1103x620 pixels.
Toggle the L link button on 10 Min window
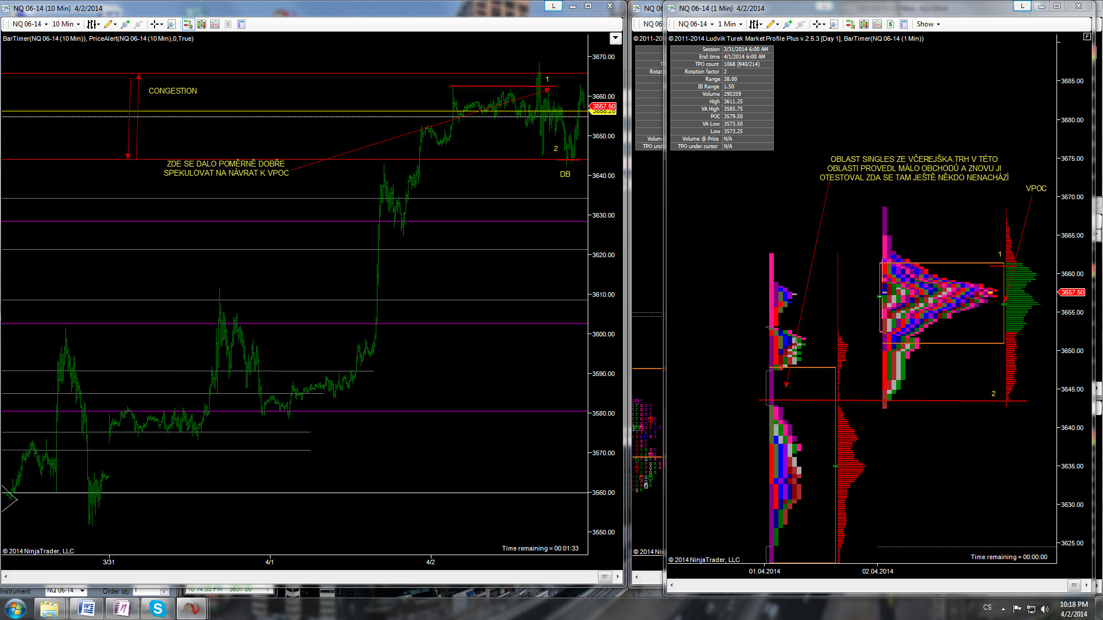553,6
